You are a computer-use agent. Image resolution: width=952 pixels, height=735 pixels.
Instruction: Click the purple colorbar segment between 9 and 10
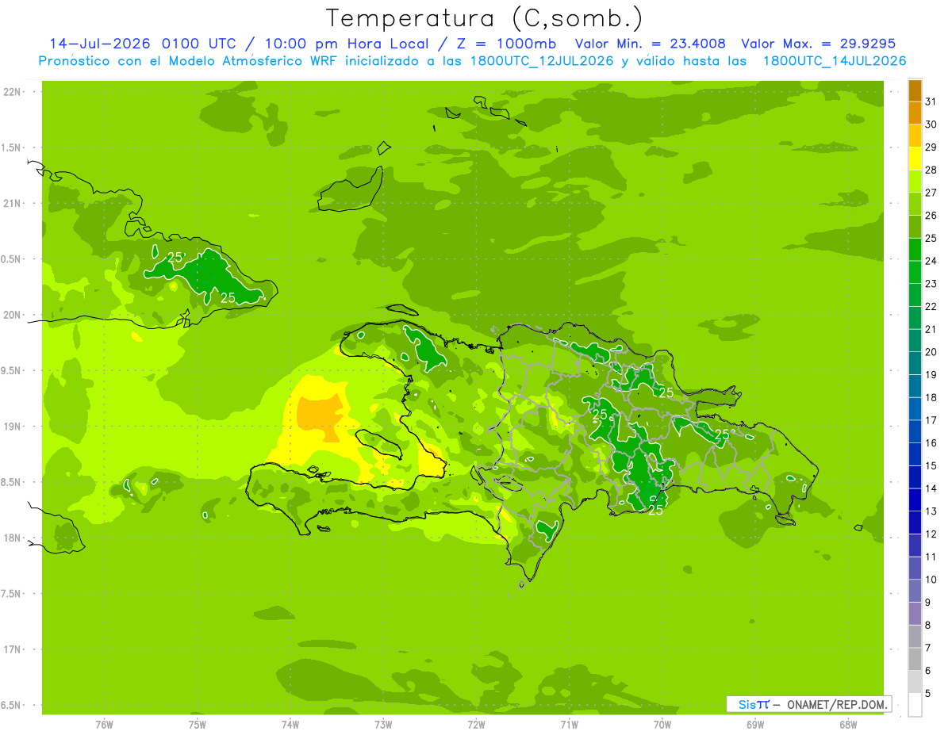tap(915, 591)
